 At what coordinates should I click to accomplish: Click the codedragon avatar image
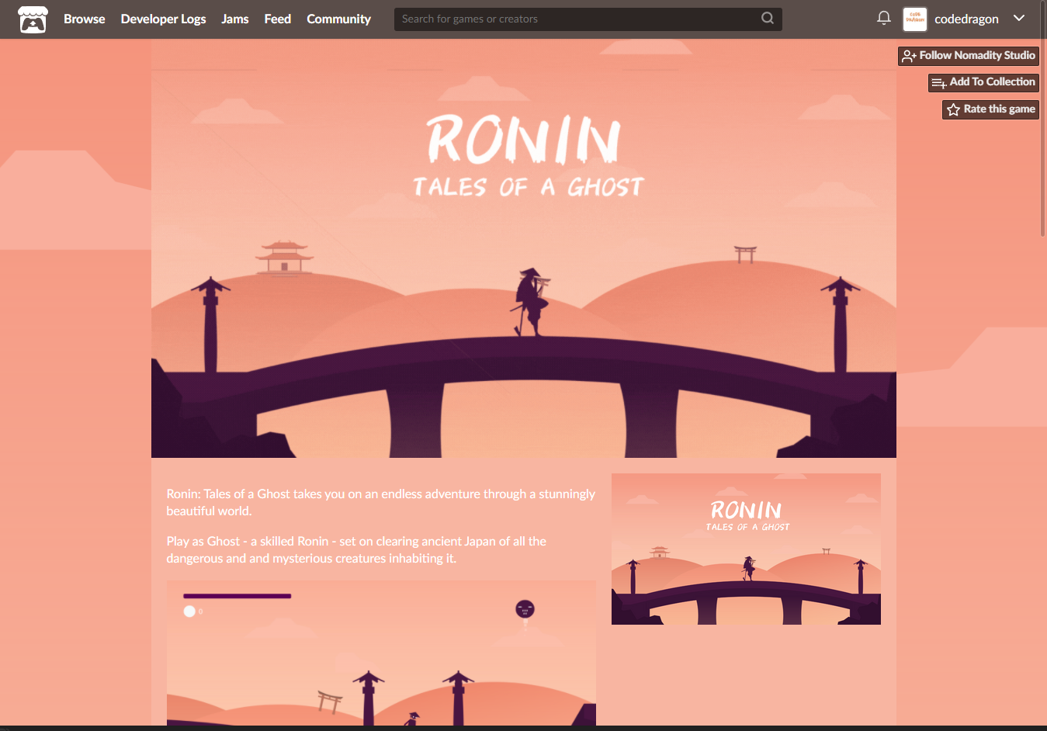pos(915,19)
